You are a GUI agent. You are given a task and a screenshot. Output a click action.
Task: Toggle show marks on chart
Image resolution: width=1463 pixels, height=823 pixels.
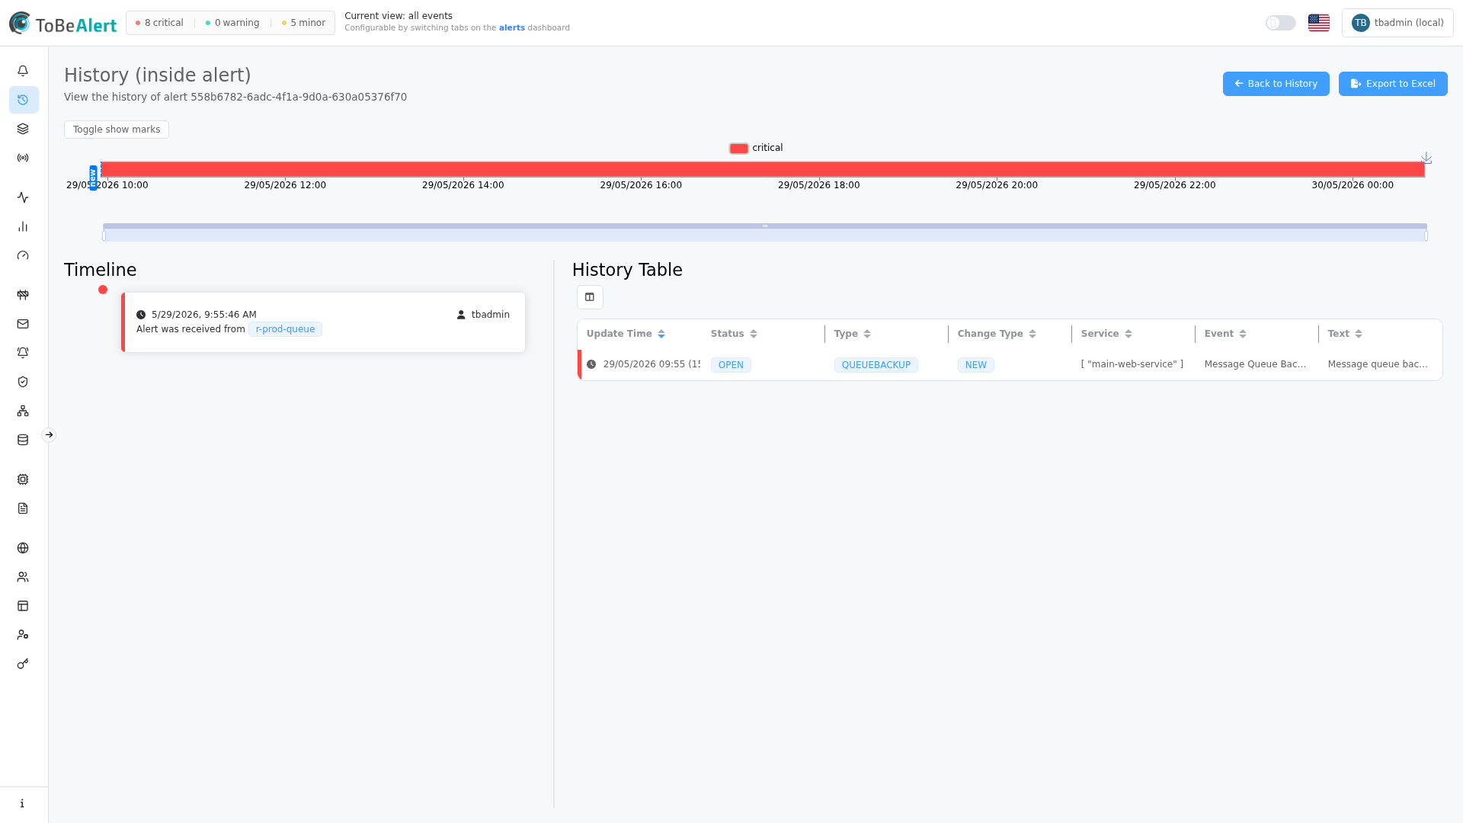point(117,130)
